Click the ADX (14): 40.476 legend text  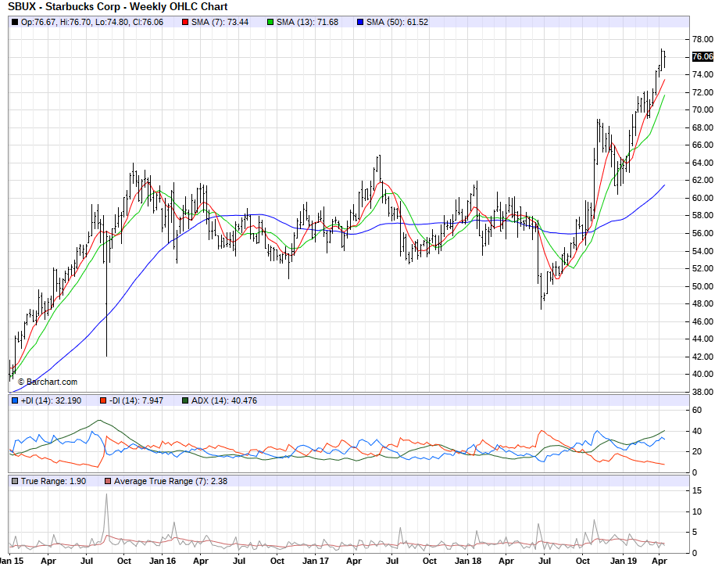[x=224, y=400]
